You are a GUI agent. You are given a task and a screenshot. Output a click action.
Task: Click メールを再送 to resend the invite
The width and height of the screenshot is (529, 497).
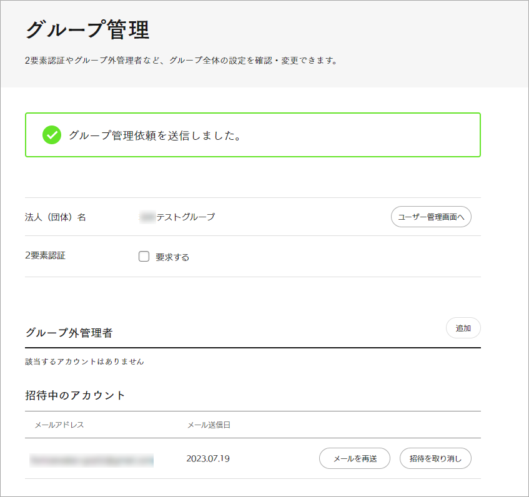pos(355,459)
